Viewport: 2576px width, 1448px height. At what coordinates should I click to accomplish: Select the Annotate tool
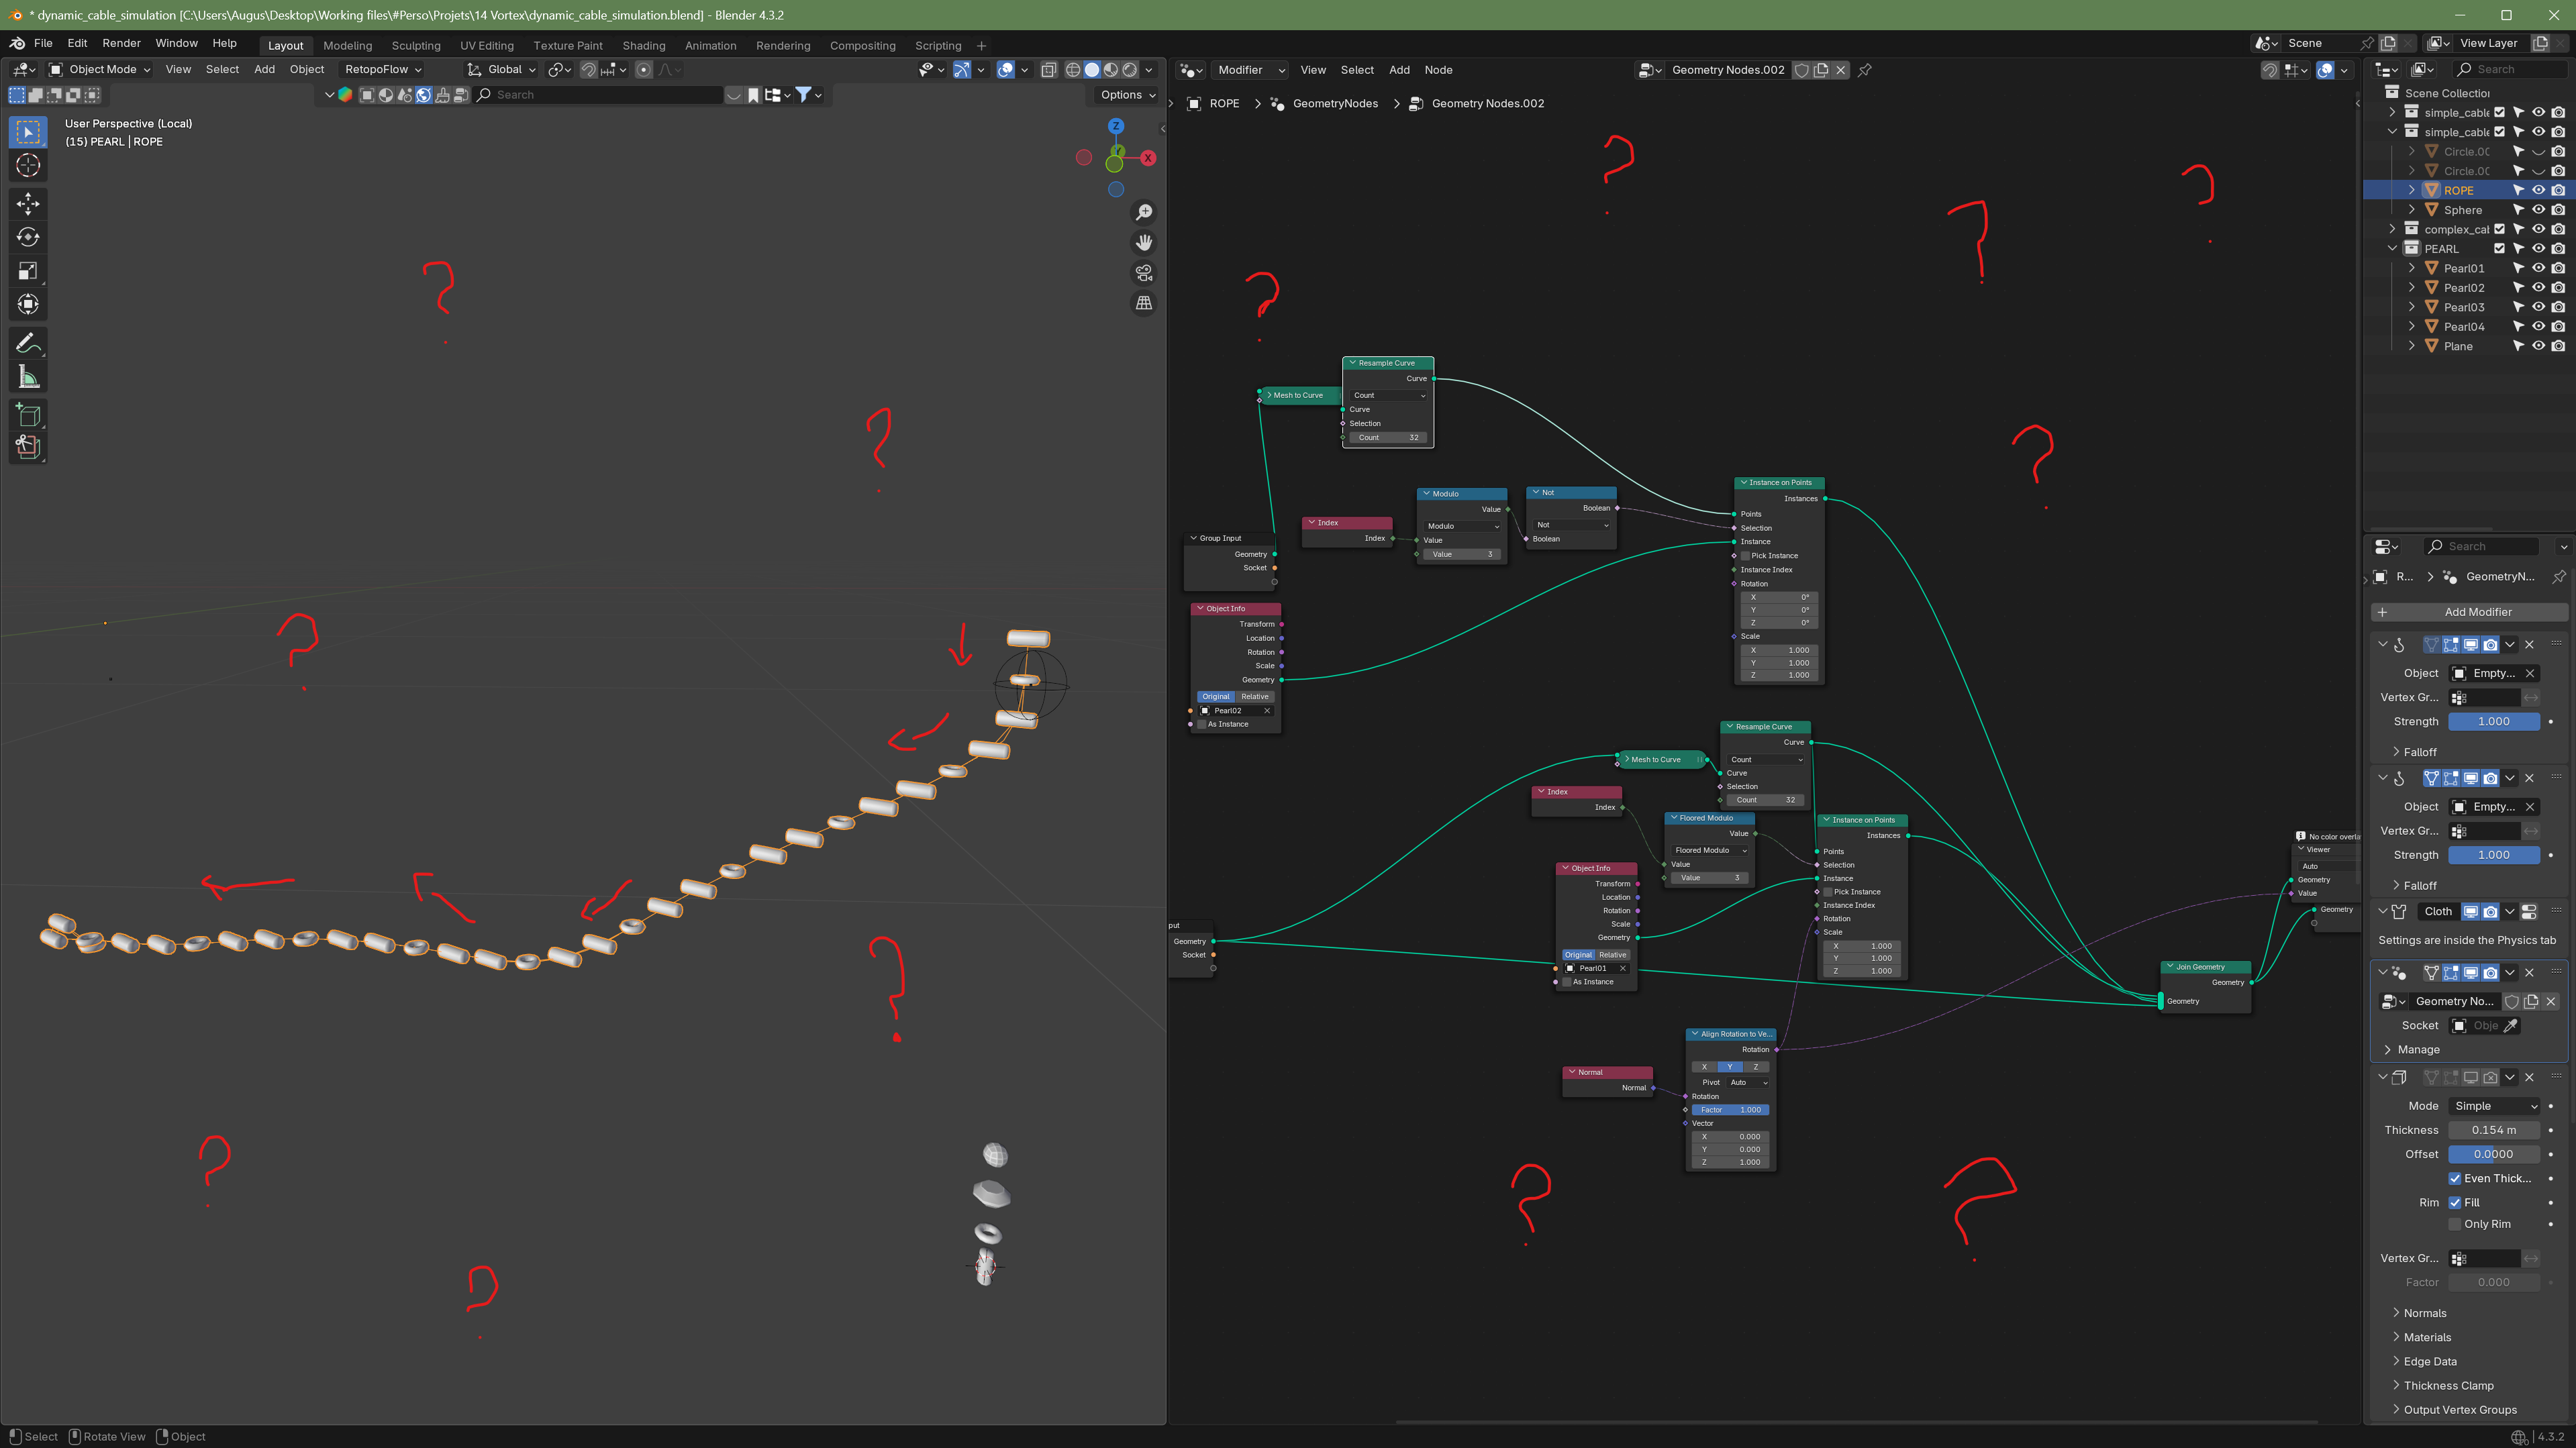click(28, 343)
